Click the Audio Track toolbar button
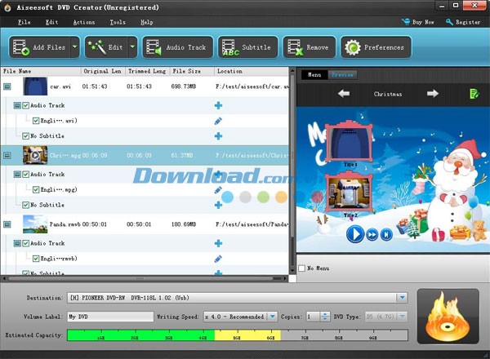Screen dimensions: 490x359 click(177, 47)
